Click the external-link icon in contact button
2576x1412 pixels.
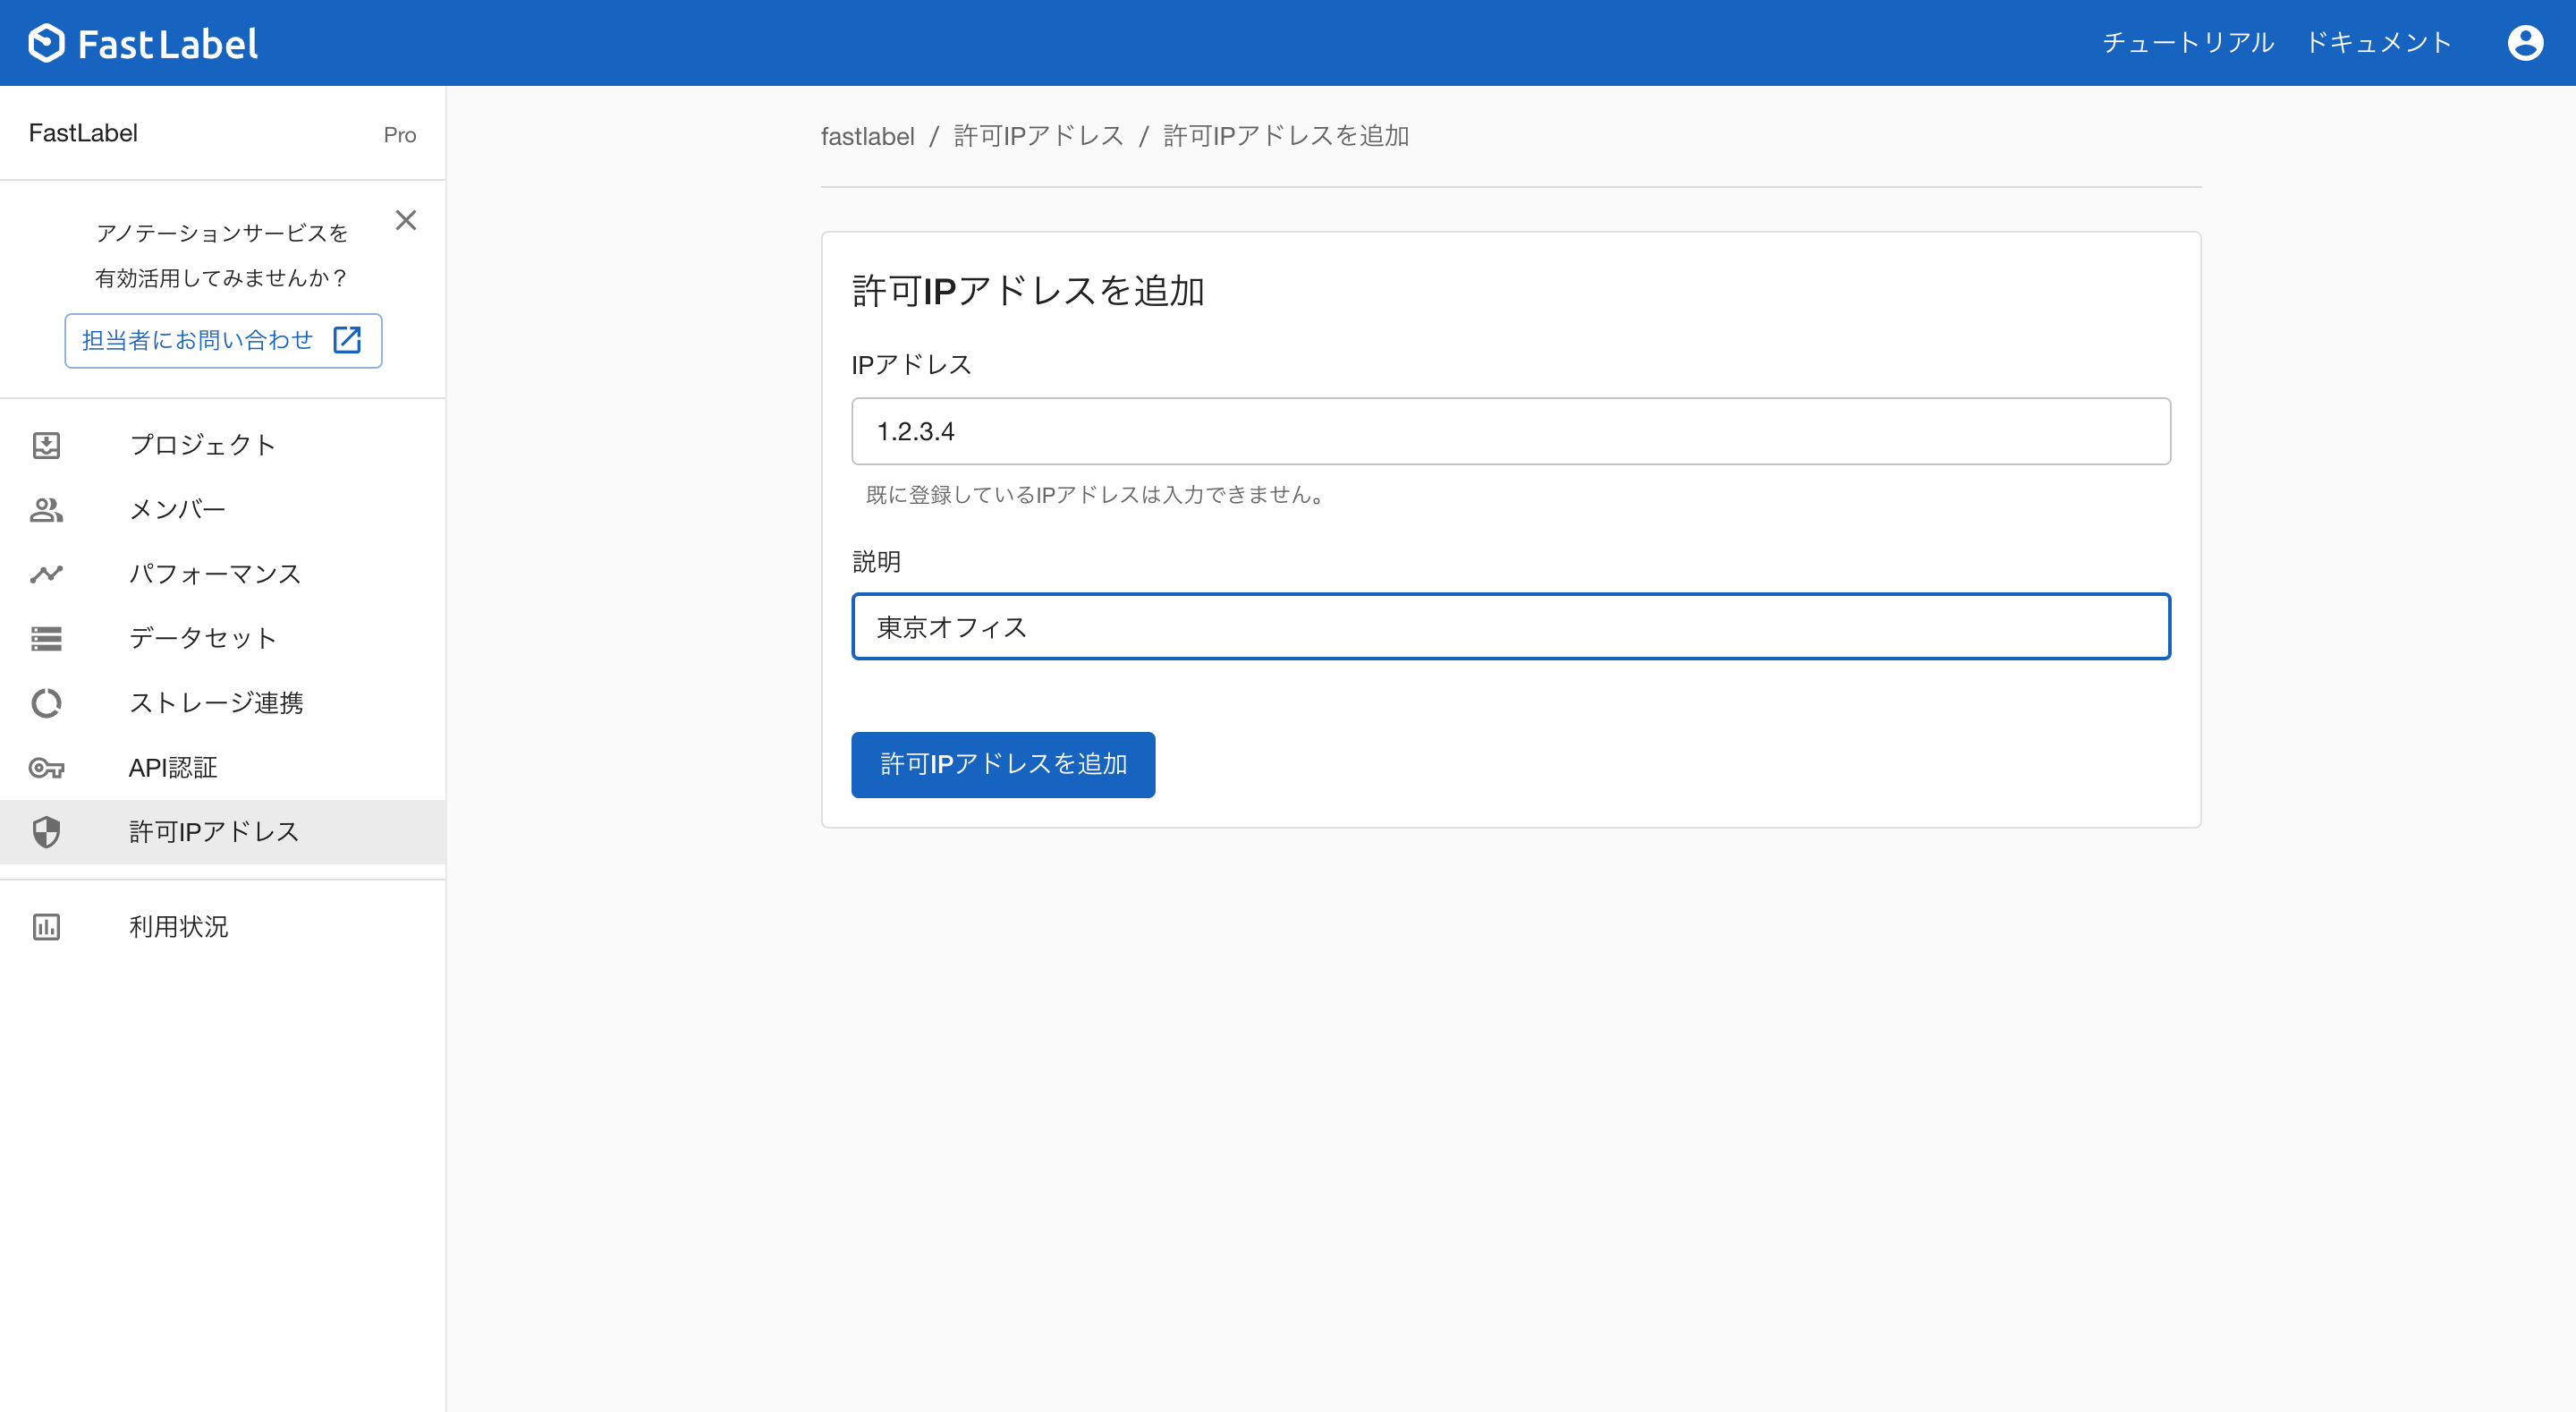click(x=347, y=340)
